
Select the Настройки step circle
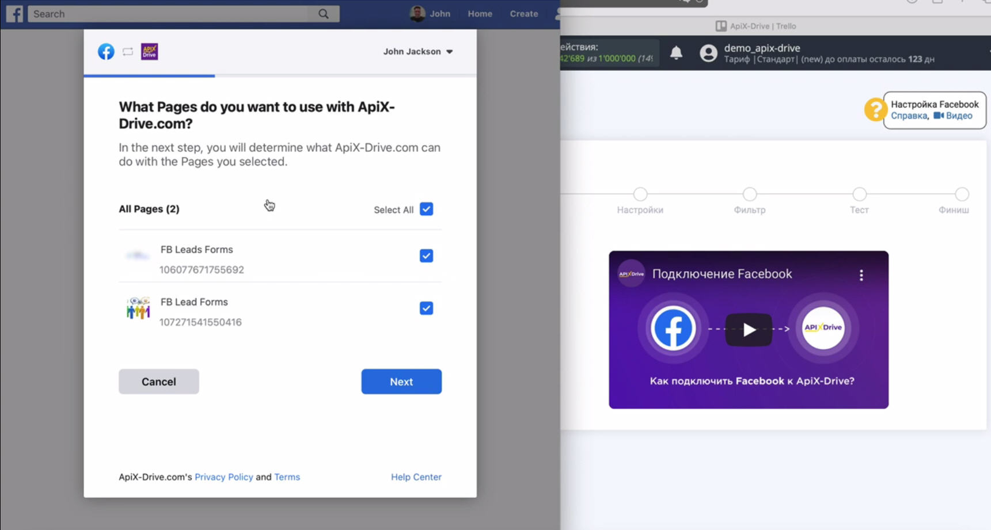coord(640,194)
